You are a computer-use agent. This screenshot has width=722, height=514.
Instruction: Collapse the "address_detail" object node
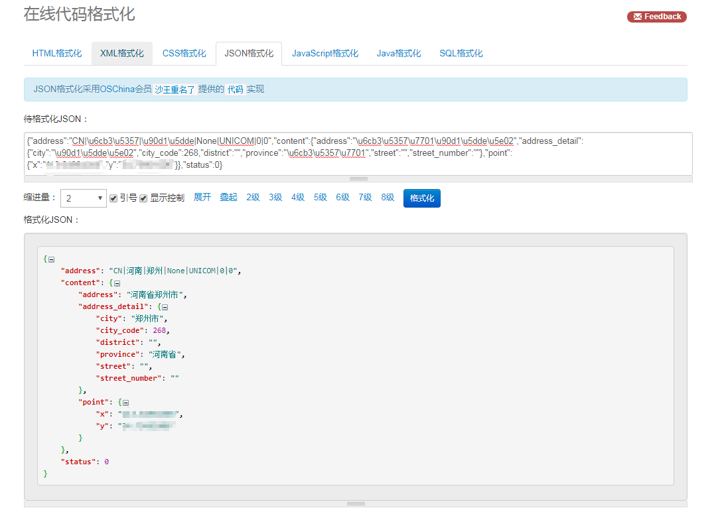click(165, 307)
